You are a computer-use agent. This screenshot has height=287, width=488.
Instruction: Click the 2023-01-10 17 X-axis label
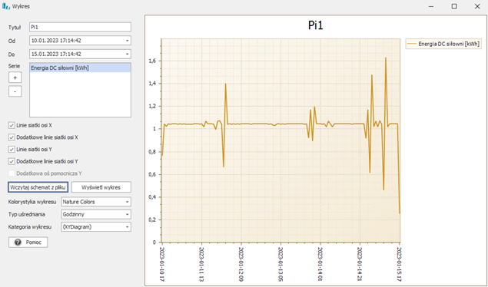coord(162,265)
